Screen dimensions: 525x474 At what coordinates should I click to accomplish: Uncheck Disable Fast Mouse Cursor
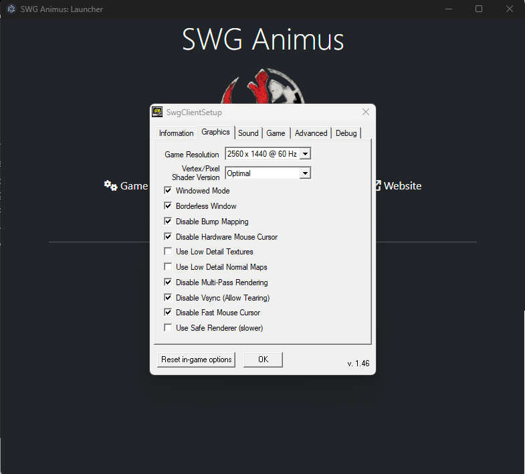(x=168, y=313)
